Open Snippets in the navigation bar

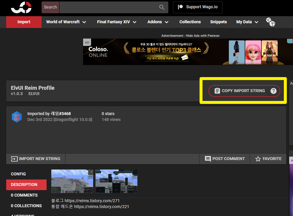[218, 22]
